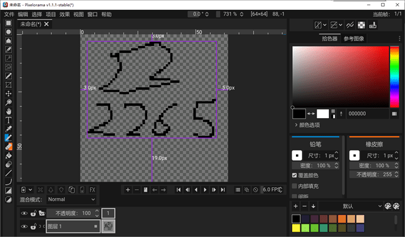This screenshot has width=405, height=237.
Task: Toggle pixel perfect mode
Action: pos(350,25)
